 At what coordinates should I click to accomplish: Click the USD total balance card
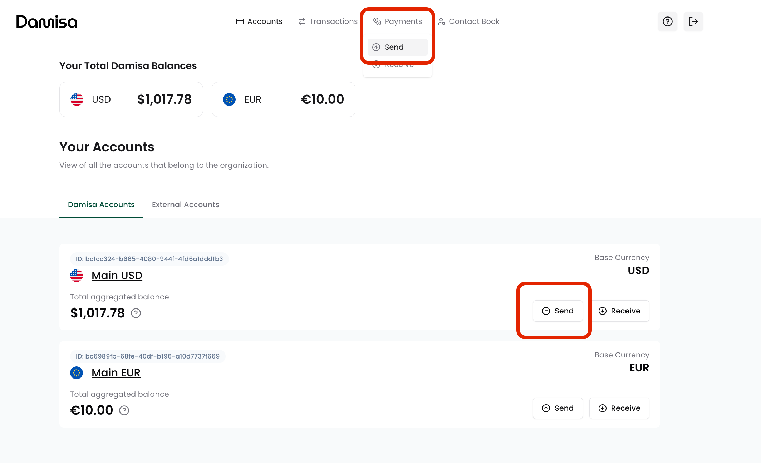(131, 99)
